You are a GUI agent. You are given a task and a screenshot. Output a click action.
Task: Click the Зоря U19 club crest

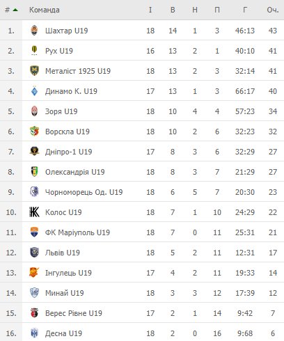point(34,111)
